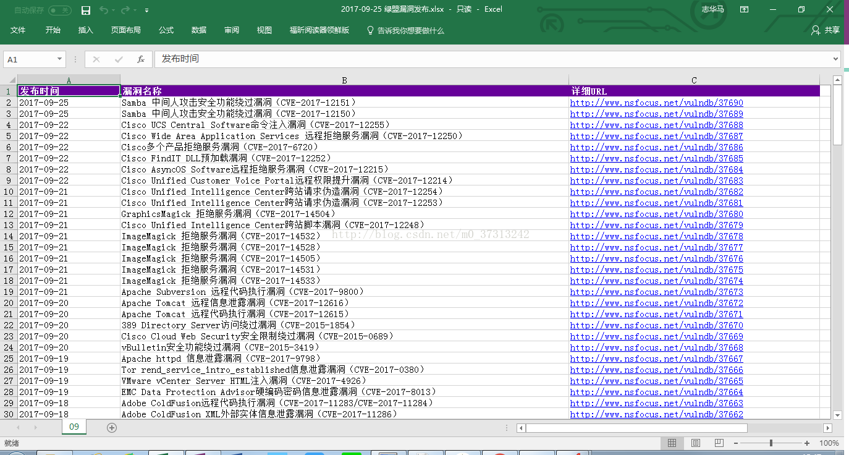
Task: Click horizontal scrollbar left arrow
Action: click(x=521, y=428)
